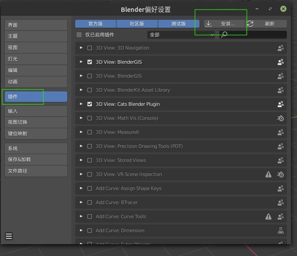Open the 保存&加载 section
This screenshot has height=256, width=297.
pos(36,160)
